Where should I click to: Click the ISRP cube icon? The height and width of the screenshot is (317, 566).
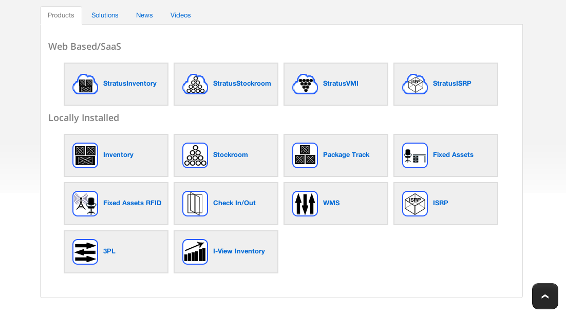(415, 204)
